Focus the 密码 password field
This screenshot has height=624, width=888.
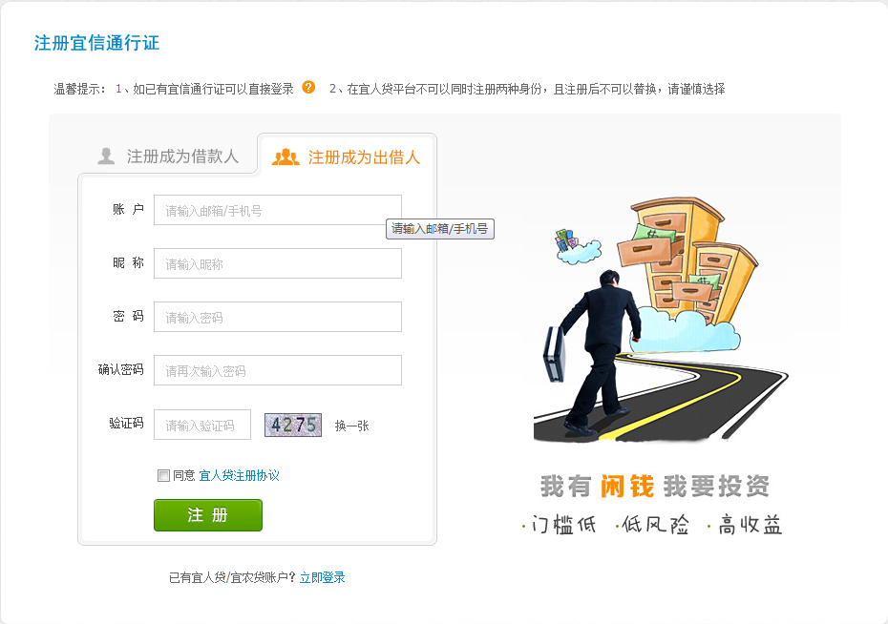tap(278, 317)
